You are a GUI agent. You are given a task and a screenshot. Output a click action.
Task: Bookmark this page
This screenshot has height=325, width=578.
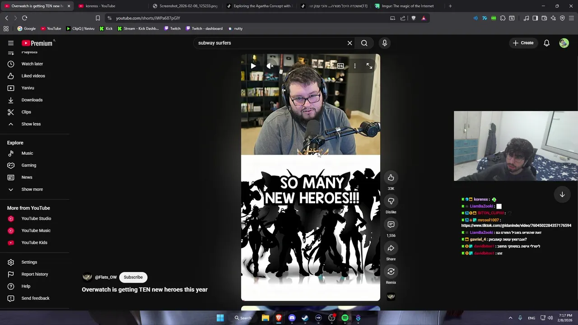[x=98, y=18]
